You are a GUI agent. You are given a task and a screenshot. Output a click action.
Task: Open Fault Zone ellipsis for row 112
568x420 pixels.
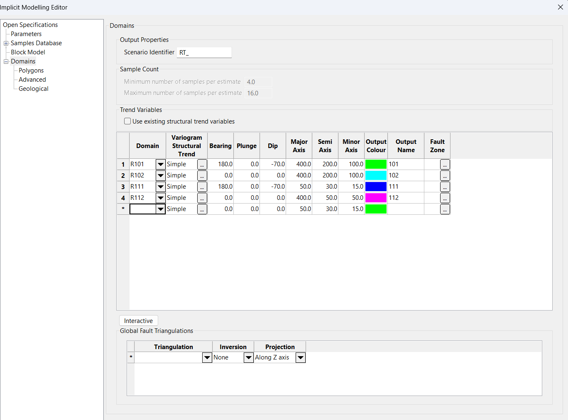point(445,198)
